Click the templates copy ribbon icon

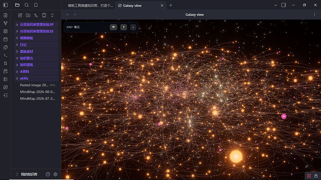click(6, 47)
